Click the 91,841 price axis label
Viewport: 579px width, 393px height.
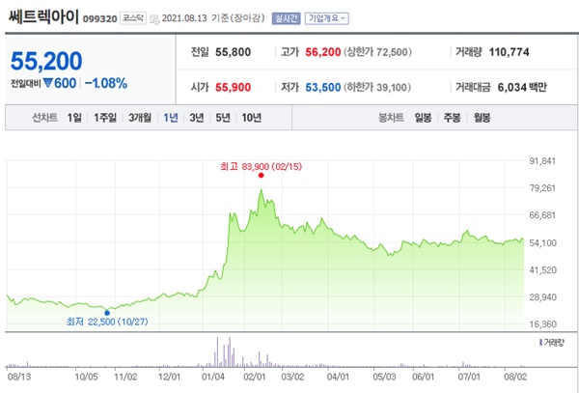[x=542, y=161]
